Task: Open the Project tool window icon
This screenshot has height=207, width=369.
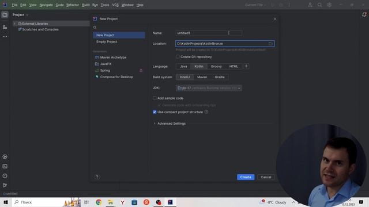Action: 5,15
